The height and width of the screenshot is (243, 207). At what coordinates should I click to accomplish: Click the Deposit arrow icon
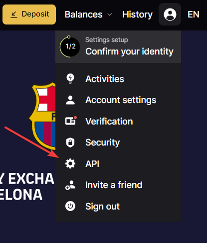(14, 14)
